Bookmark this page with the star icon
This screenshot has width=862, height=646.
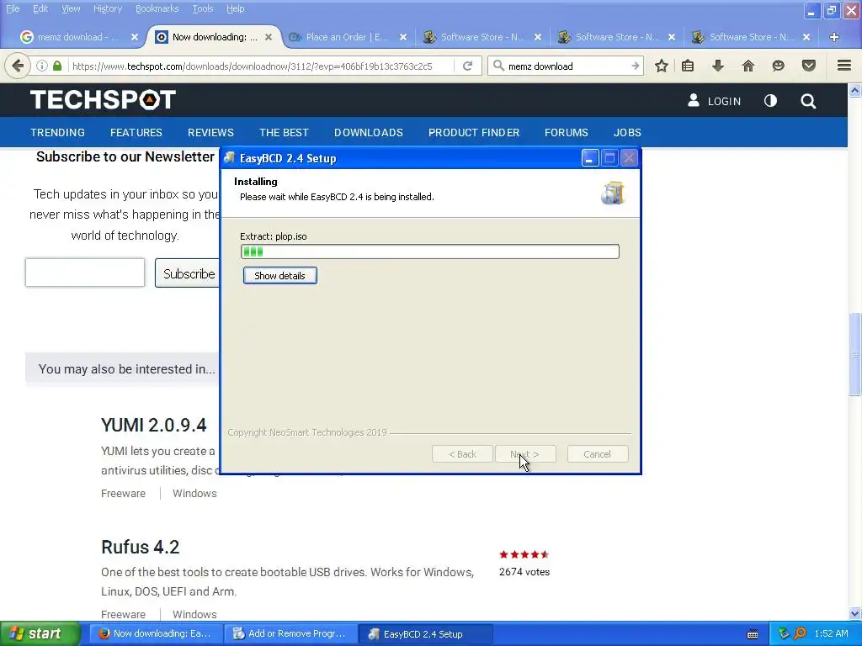pyautogui.click(x=662, y=66)
